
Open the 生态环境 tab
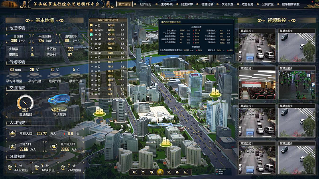166,4
